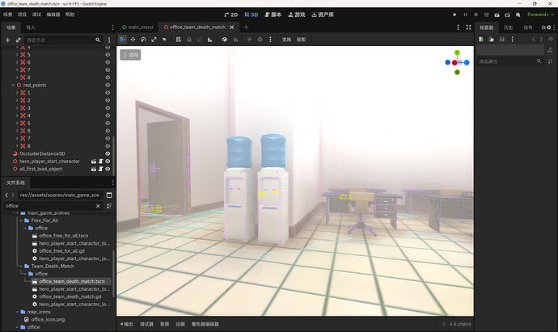Toggle visibility of OccluderInstance3D node
The image size is (558, 332).
(x=108, y=153)
